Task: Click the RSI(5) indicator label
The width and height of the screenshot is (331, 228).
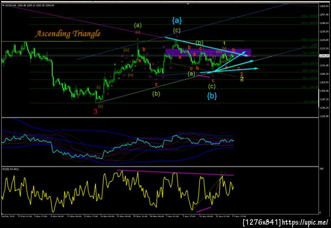Action: pyautogui.click(x=9, y=169)
